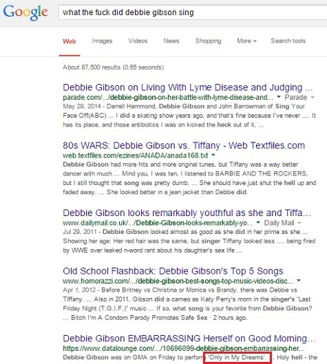The image size is (327, 364).
Task: Expand arrow beside web.textfiles.com URL
Action: point(213,155)
